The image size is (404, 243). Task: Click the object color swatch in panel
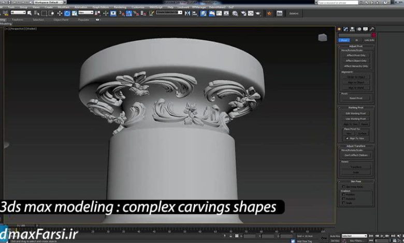374,34
